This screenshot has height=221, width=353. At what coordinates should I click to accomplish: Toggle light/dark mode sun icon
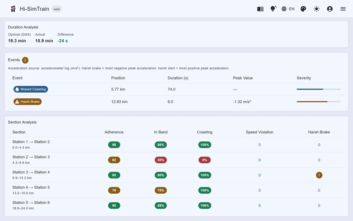[x=317, y=9]
